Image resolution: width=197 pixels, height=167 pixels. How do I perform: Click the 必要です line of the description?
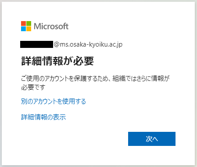[x=33, y=87]
